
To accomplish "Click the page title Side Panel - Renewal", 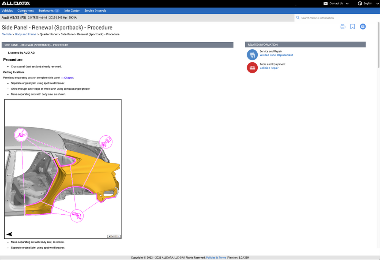I will [x=57, y=28].
